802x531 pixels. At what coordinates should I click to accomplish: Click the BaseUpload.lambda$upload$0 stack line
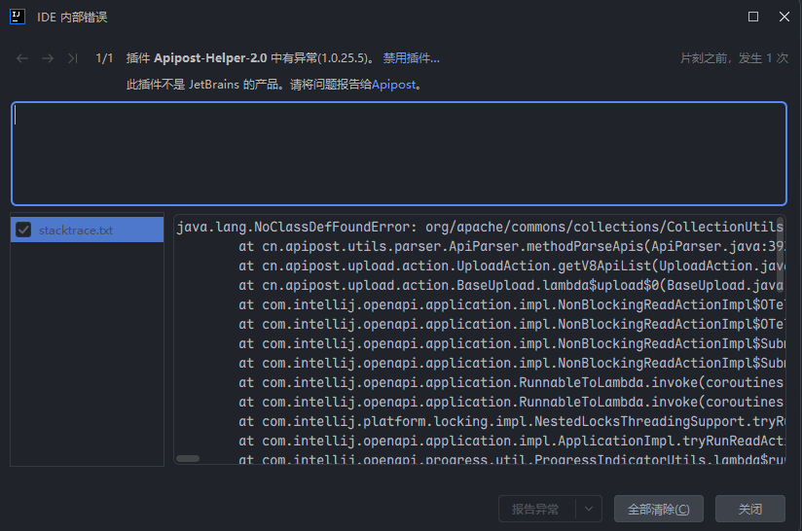point(511,285)
